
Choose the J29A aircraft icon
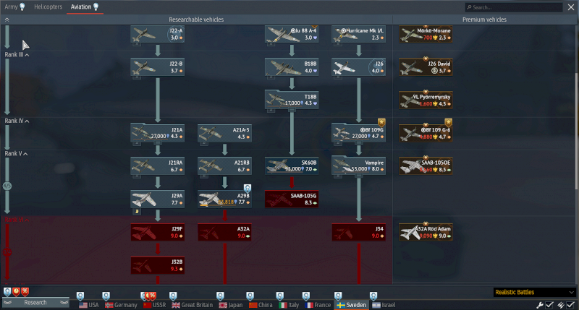point(158,199)
